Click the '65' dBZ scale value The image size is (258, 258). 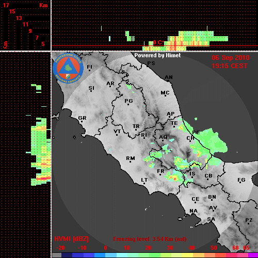coord(246,248)
